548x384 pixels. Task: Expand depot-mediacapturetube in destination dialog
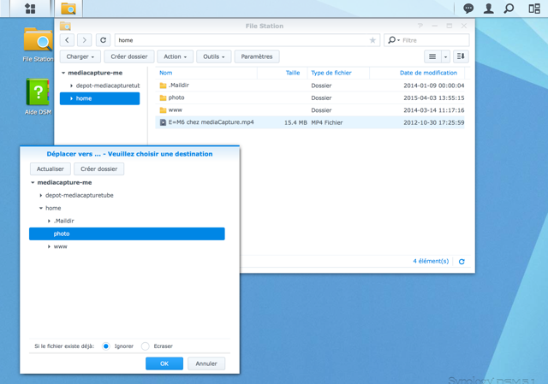point(40,196)
